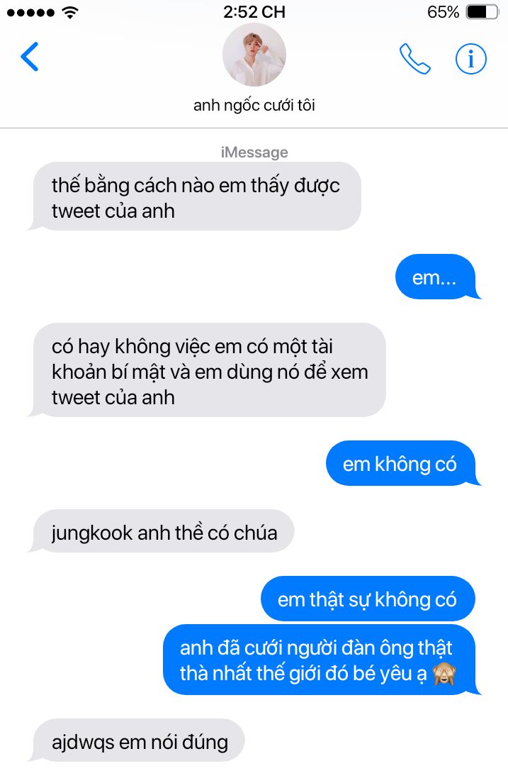Select the 'em...' blue message bubble
The image size is (508, 783).
[436, 277]
